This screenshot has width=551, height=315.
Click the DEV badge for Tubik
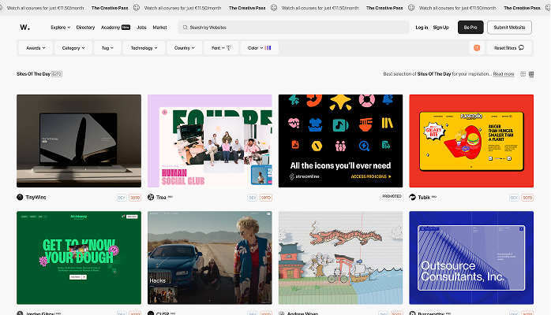coord(514,198)
